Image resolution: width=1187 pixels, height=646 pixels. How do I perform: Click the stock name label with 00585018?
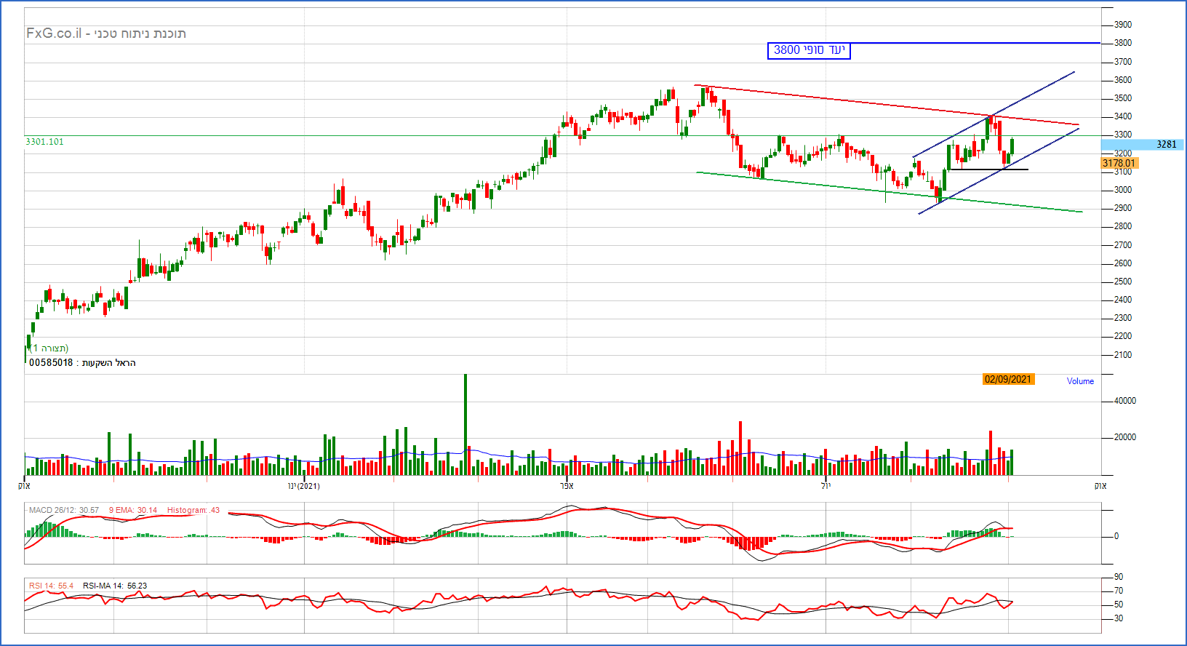click(x=82, y=363)
